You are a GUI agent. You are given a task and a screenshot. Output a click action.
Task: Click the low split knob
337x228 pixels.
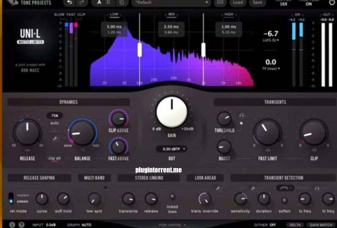[94, 199]
